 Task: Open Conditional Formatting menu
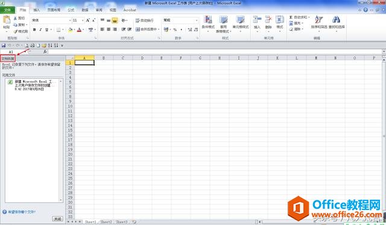pos(208,24)
